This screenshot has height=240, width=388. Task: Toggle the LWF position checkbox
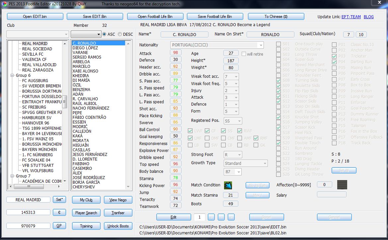190,131
